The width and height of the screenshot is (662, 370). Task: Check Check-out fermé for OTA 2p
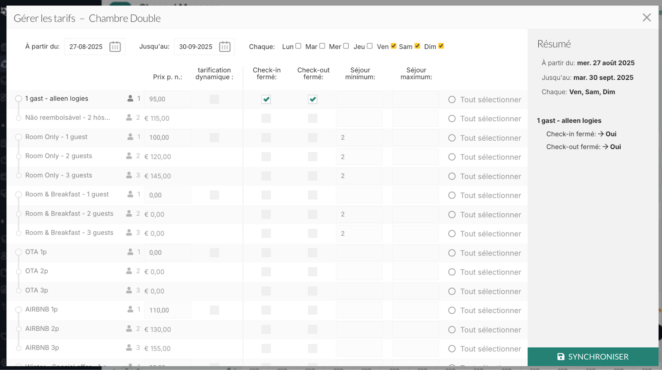tap(312, 271)
